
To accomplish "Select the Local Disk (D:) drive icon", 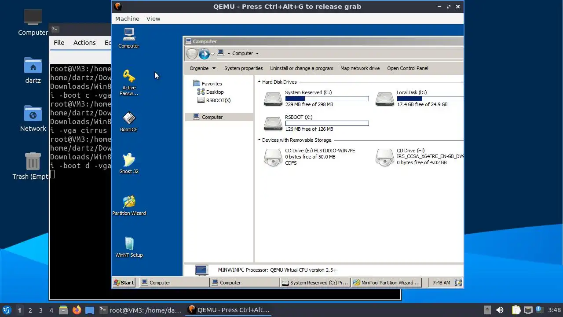I will tap(384, 99).
